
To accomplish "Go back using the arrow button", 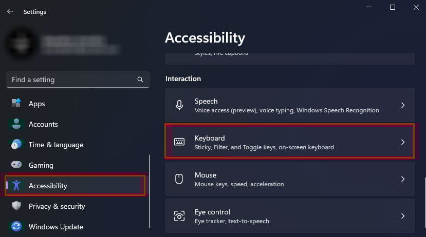I will 10,11.
